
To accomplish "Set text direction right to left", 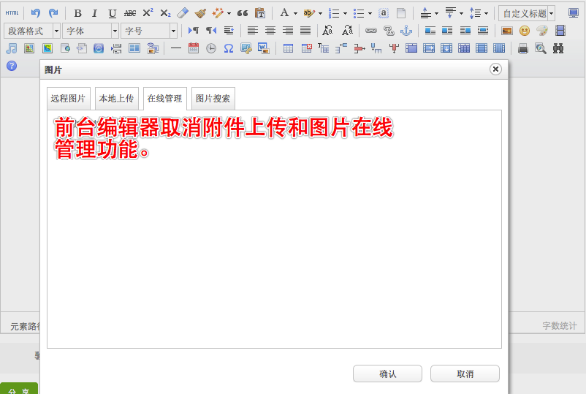I will 211,31.
